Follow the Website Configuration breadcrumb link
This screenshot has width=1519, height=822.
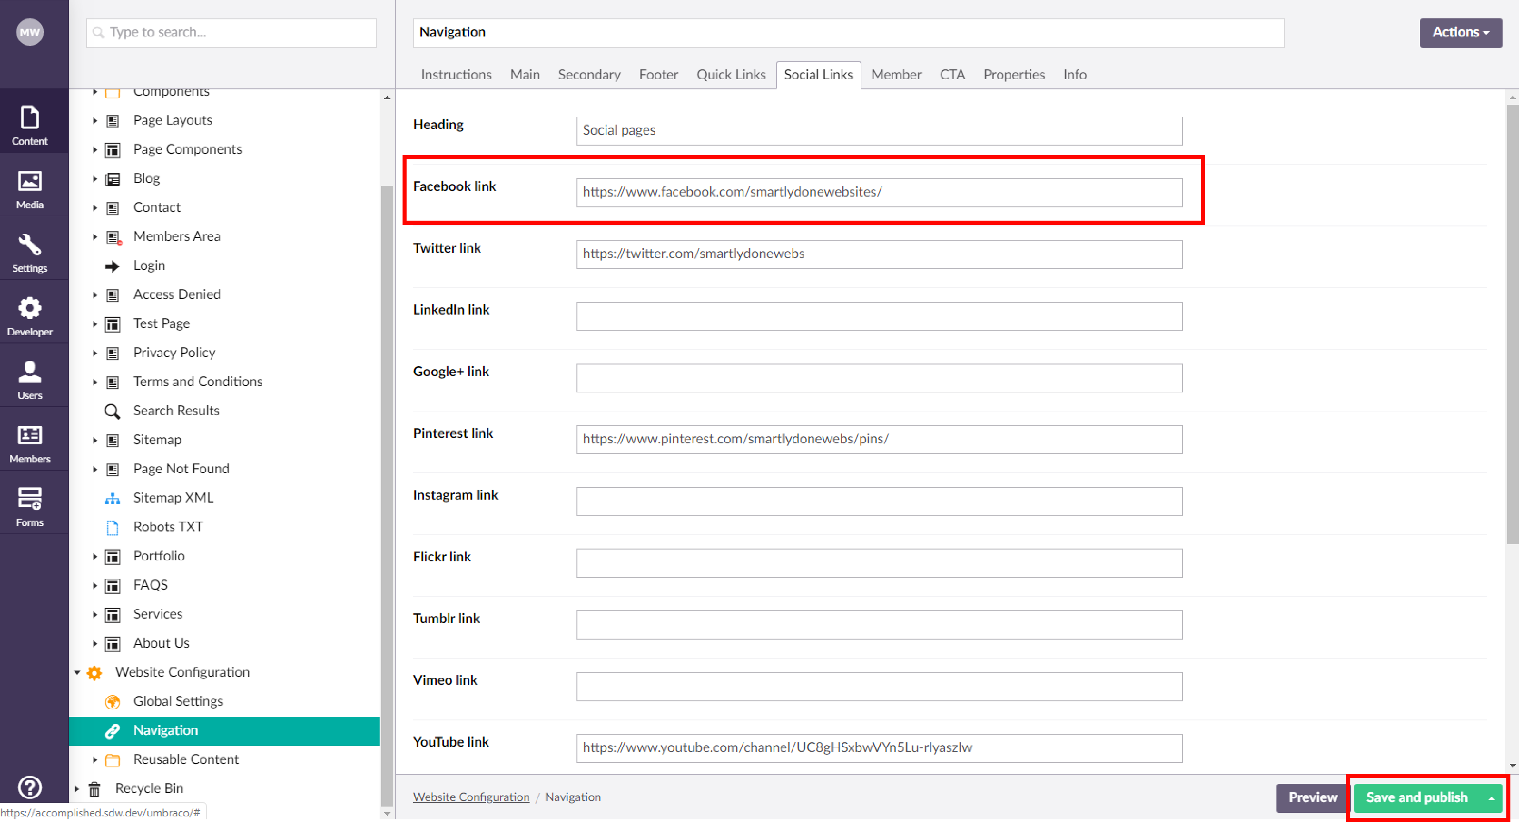pyautogui.click(x=471, y=797)
